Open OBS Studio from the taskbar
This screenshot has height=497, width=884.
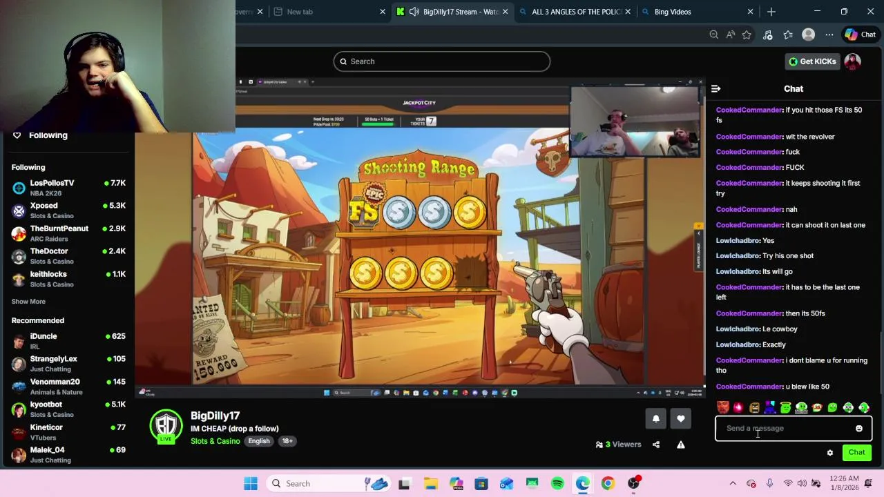[x=633, y=484]
